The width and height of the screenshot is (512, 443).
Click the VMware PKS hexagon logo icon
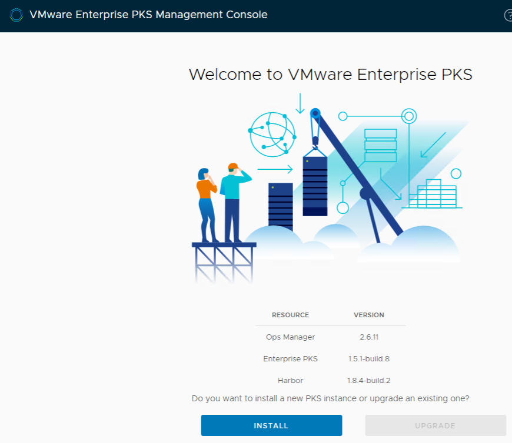[17, 14]
